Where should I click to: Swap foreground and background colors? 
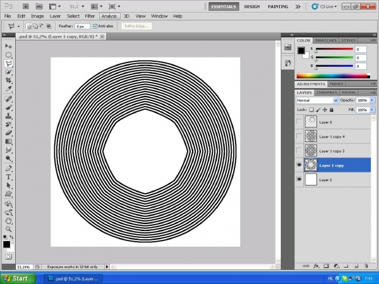click(11, 237)
